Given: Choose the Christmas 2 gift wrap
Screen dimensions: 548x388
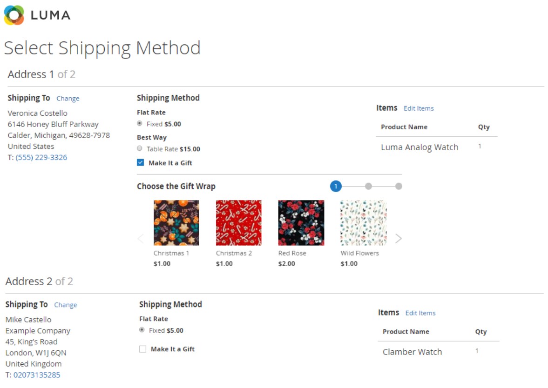Looking at the screenshot, I should tap(238, 223).
